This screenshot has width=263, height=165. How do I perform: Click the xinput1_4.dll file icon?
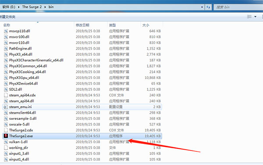[x=6, y=159]
